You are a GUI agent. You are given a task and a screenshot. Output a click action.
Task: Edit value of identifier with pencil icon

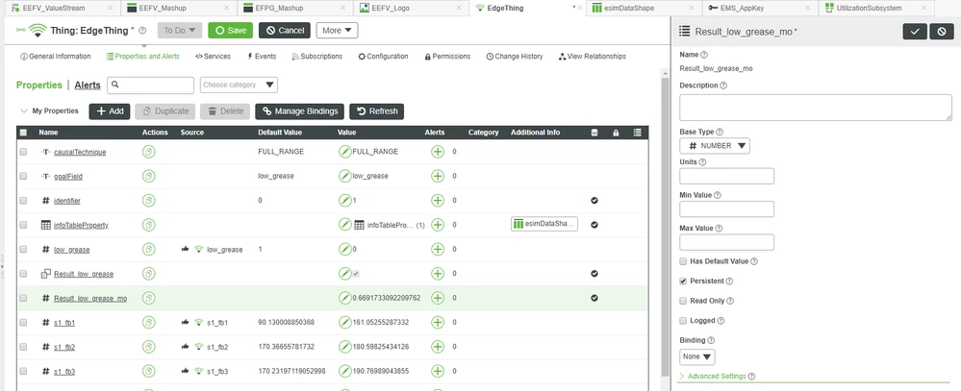coord(345,201)
